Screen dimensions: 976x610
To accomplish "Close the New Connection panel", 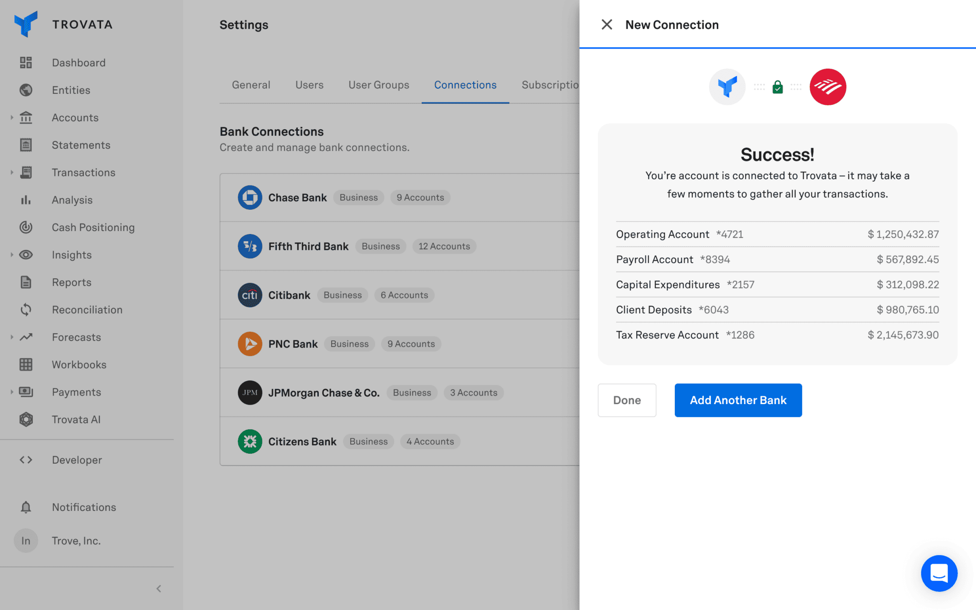I will [x=607, y=25].
